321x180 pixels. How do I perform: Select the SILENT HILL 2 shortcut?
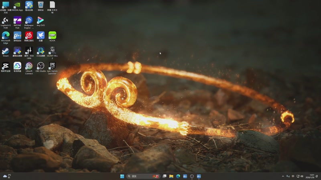coord(53,53)
